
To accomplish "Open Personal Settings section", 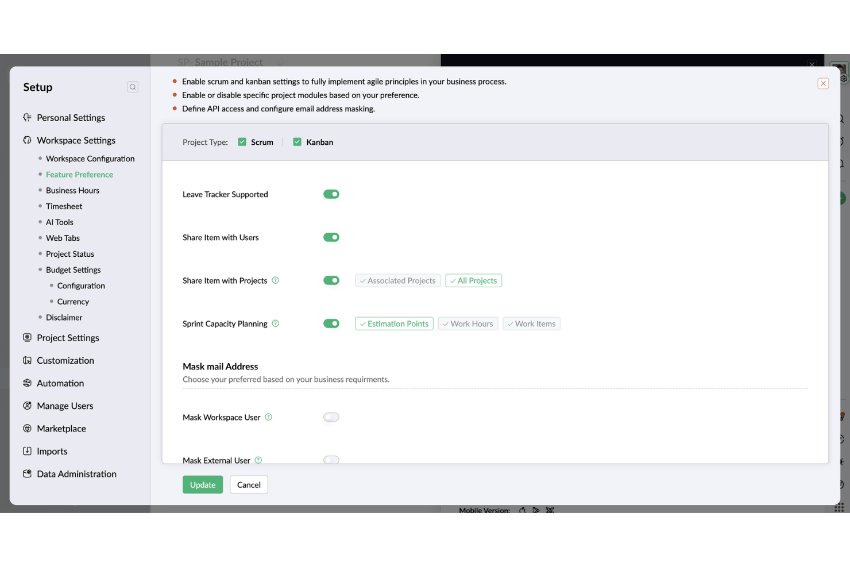I will (x=71, y=117).
